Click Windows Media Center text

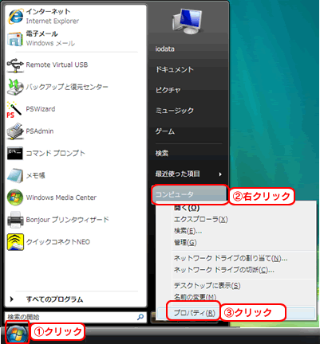[x=61, y=197]
